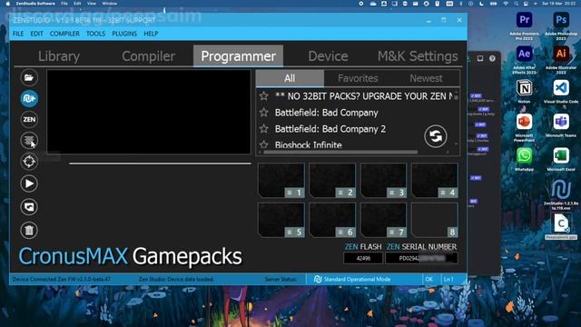The image size is (581, 327).
Task: Click the crosshair target sidebar icon
Action: point(29,162)
